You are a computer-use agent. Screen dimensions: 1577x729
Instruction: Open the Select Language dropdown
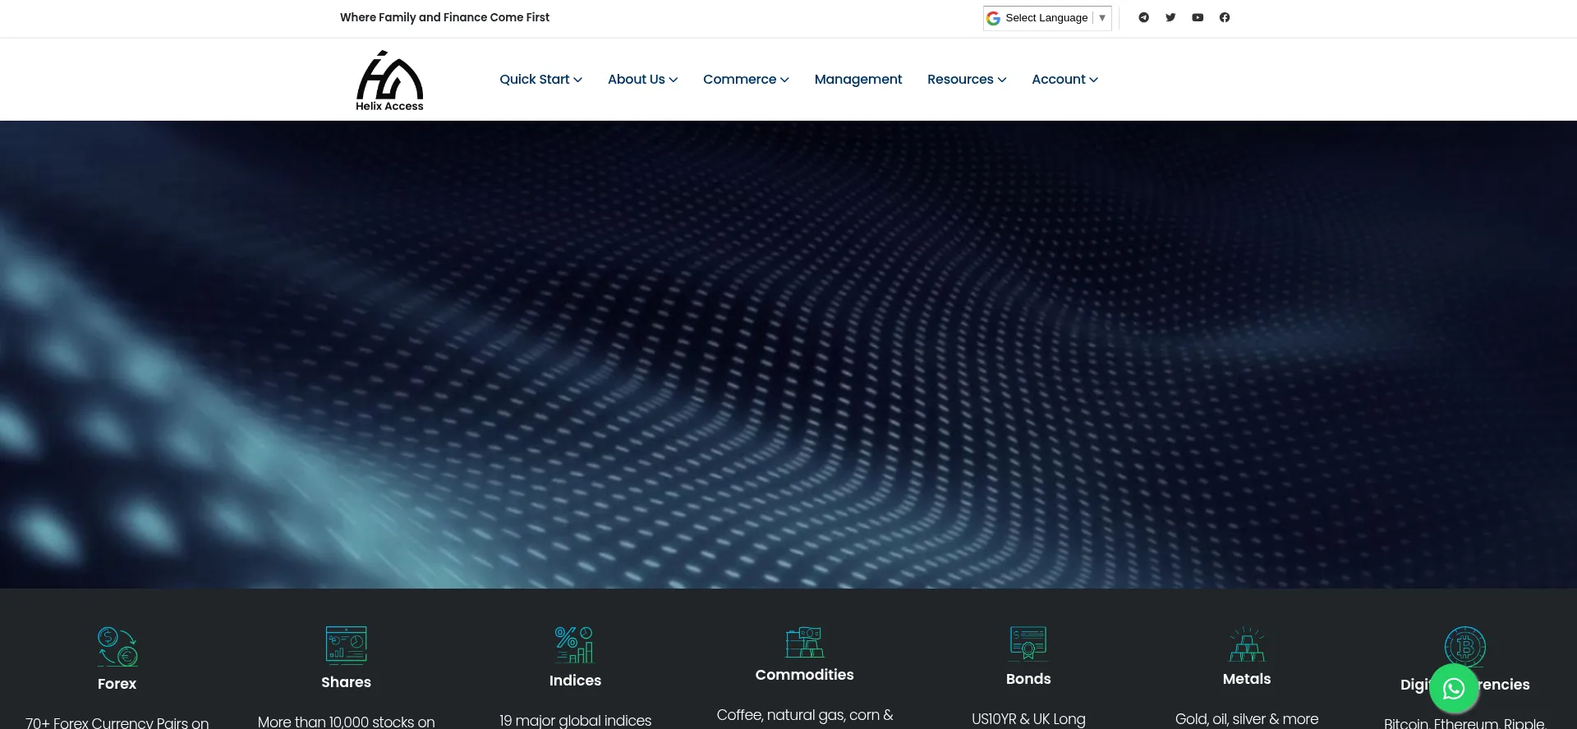[1046, 18]
